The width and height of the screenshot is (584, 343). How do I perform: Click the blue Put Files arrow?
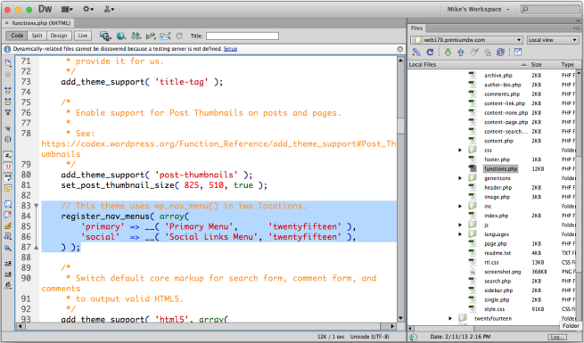pos(461,52)
